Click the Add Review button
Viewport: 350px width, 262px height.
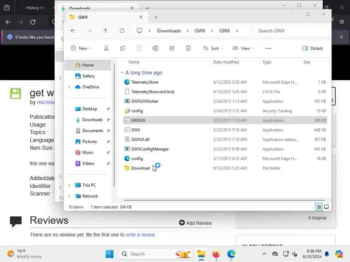(x=195, y=223)
